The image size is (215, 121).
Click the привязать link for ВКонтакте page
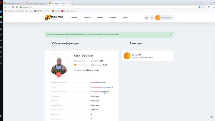(x=104, y=92)
